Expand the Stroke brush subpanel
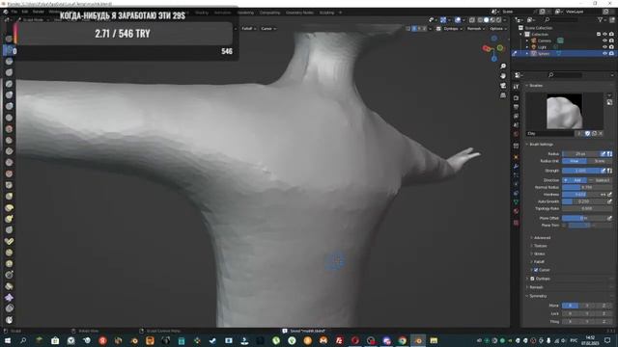The width and height of the screenshot is (618, 347). (x=539, y=254)
